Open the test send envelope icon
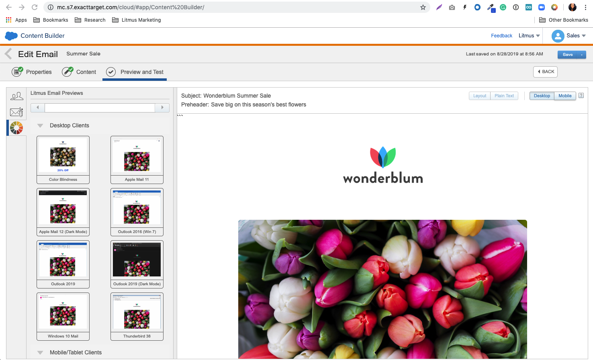Screen dimensions: 593x360 pyautogui.click(x=16, y=112)
